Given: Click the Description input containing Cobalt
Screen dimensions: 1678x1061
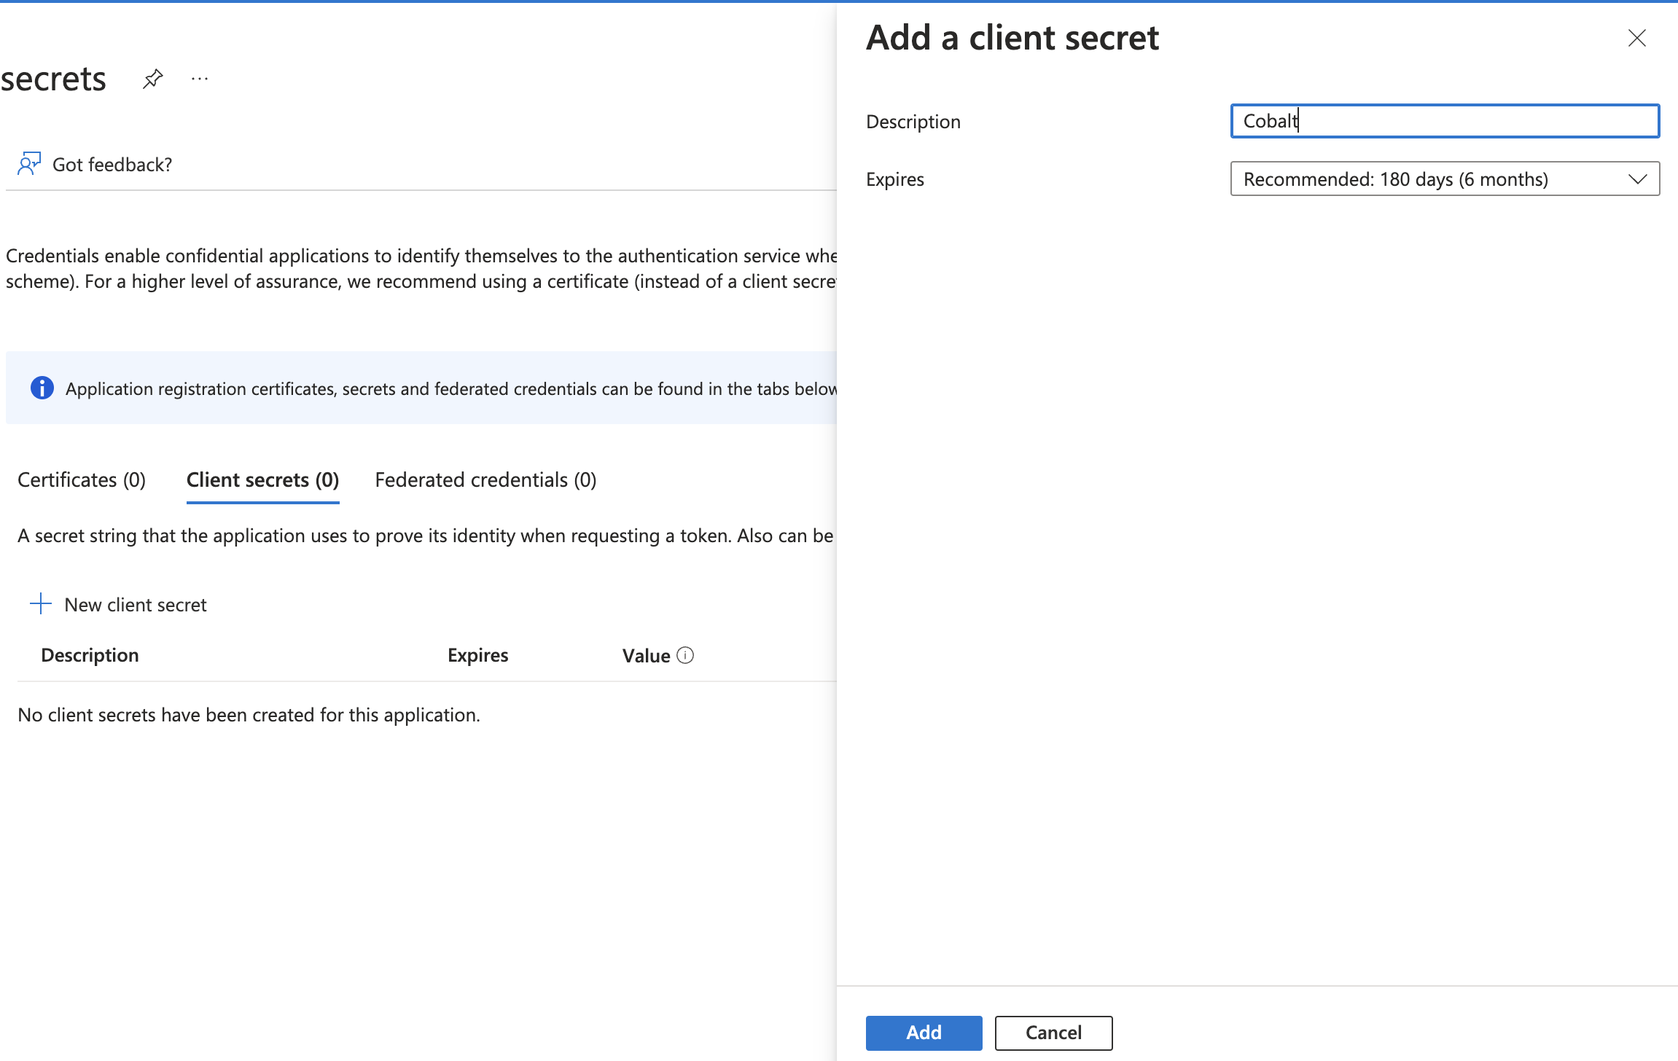Looking at the screenshot, I should tap(1444, 120).
